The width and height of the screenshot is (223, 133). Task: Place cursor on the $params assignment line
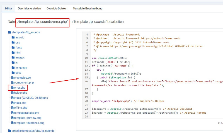[x=149, y=113]
